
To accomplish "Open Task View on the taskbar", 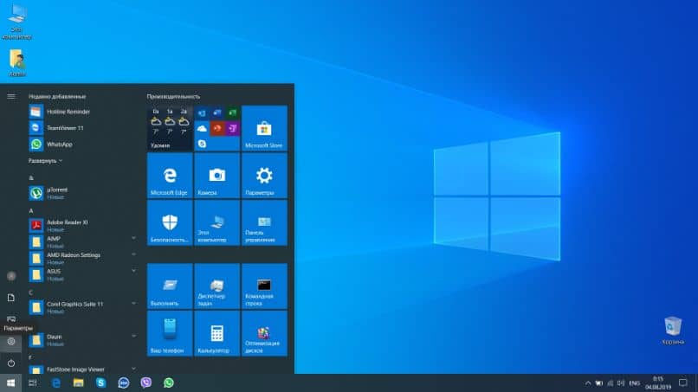I will pyautogui.click(x=33, y=383).
